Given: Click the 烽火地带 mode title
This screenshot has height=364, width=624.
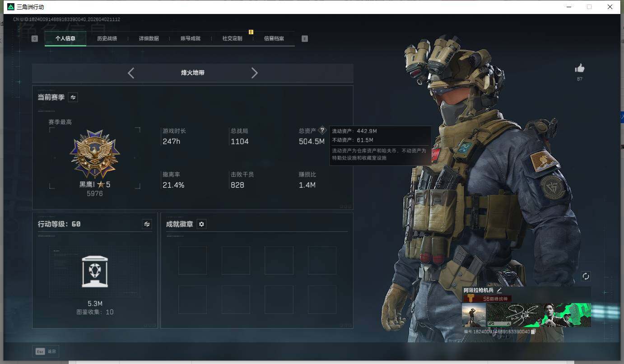Looking at the screenshot, I should tap(193, 73).
